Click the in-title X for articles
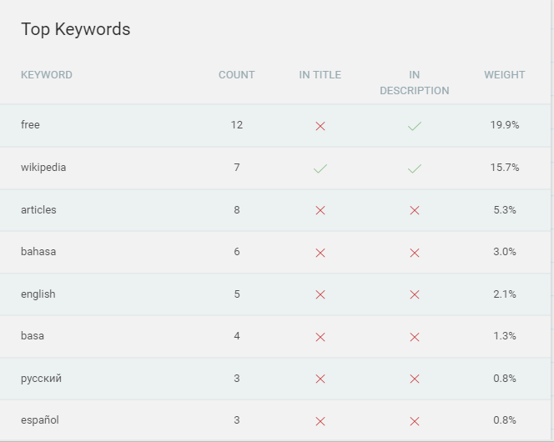The width and height of the screenshot is (554, 442). point(320,210)
